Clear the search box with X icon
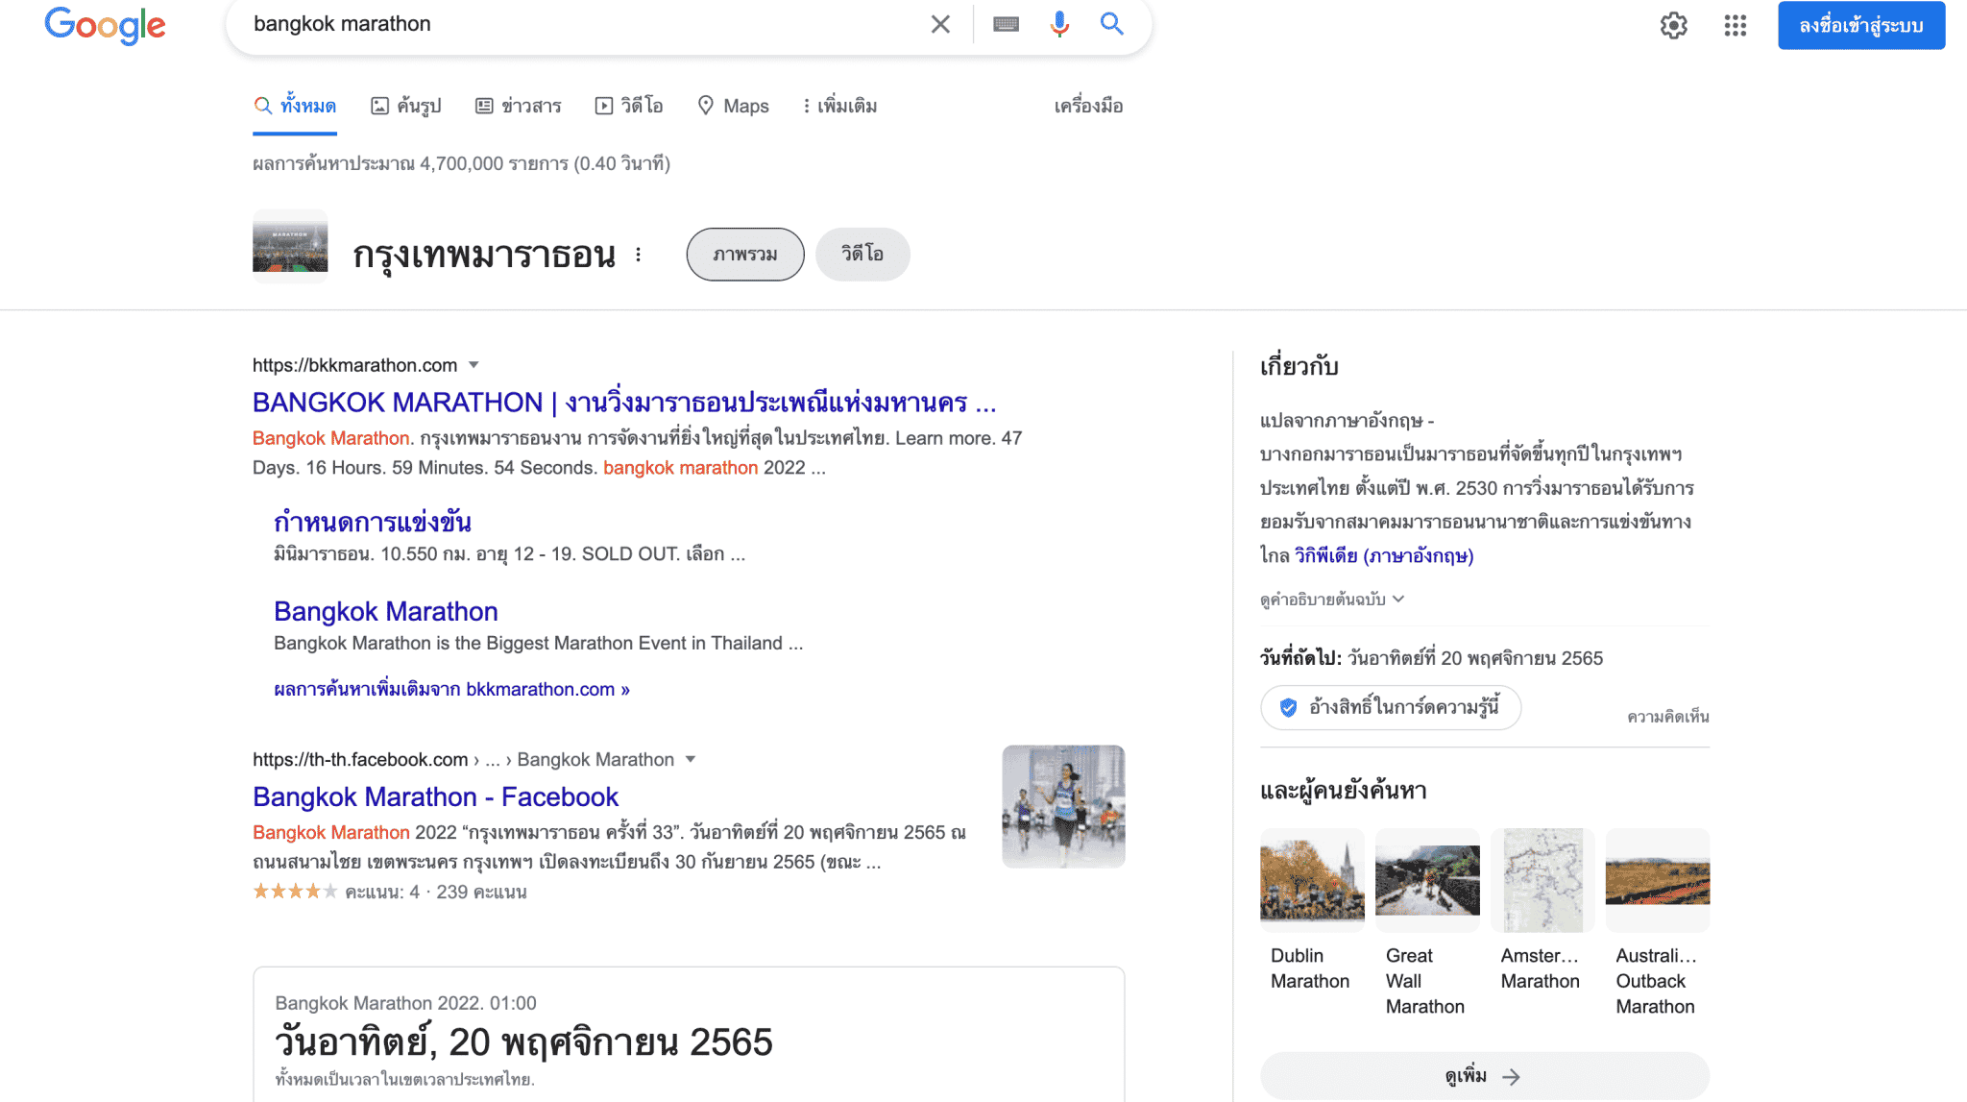The image size is (1967, 1102). [940, 24]
